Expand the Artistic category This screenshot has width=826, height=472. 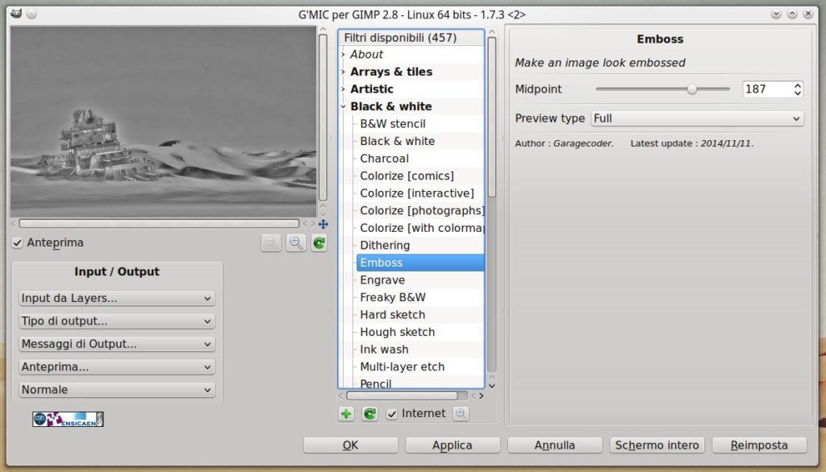click(x=344, y=89)
